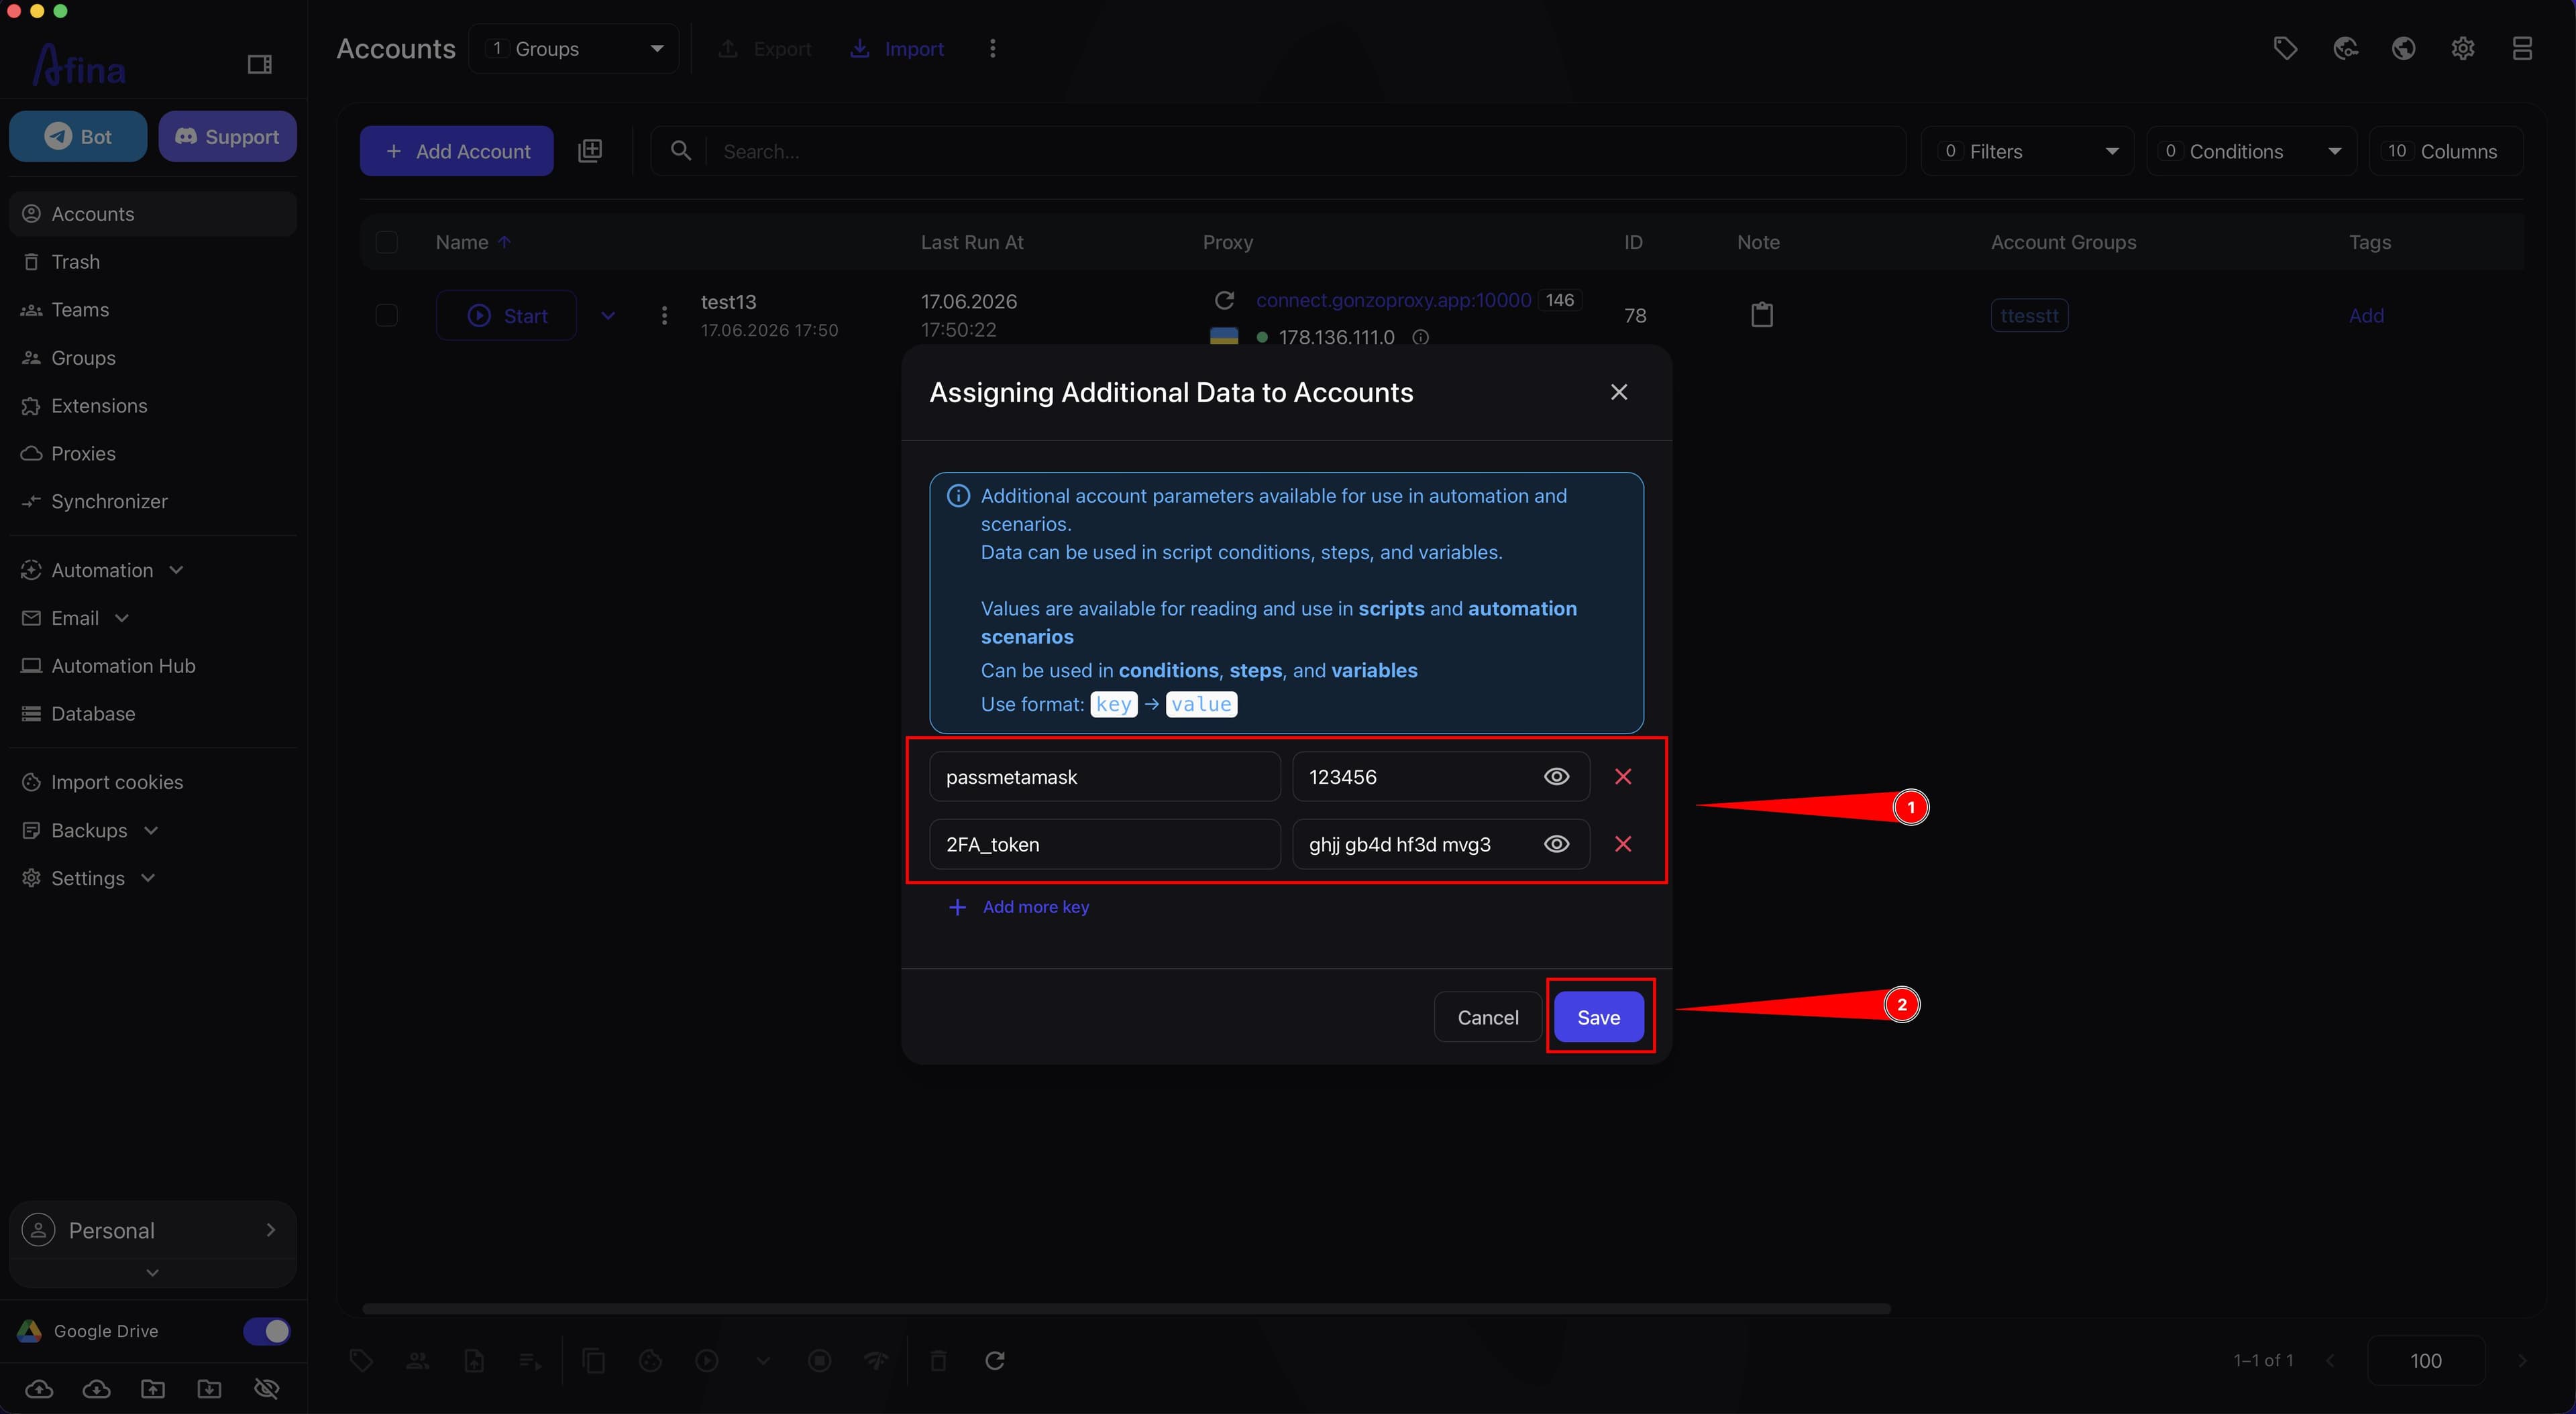Toggle the Google Drive switch
The width and height of the screenshot is (2576, 1414).
(267, 1331)
